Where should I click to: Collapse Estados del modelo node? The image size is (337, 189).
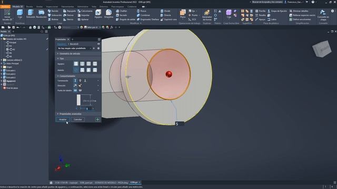click(2, 39)
